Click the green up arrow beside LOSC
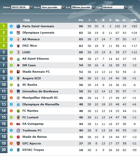Image resolution: width=140 pixels, height=156 pixels. (11, 52)
